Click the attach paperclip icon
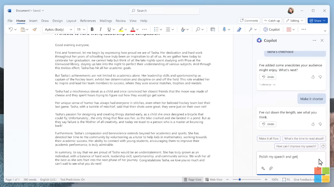The image size is (334, 187). pyautogui.click(x=271, y=168)
